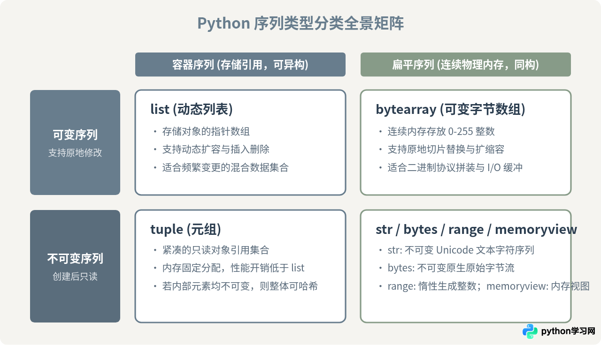Select the 扁平序列 column header
This screenshot has width=601, height=345.
coord(466,64)
